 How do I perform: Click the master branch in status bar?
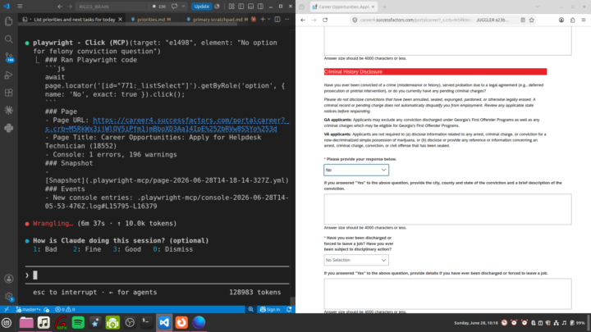click(29, 309)
